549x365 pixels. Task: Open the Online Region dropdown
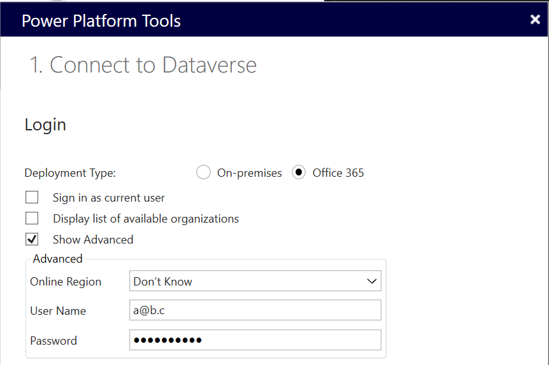(x=255, y=280)
